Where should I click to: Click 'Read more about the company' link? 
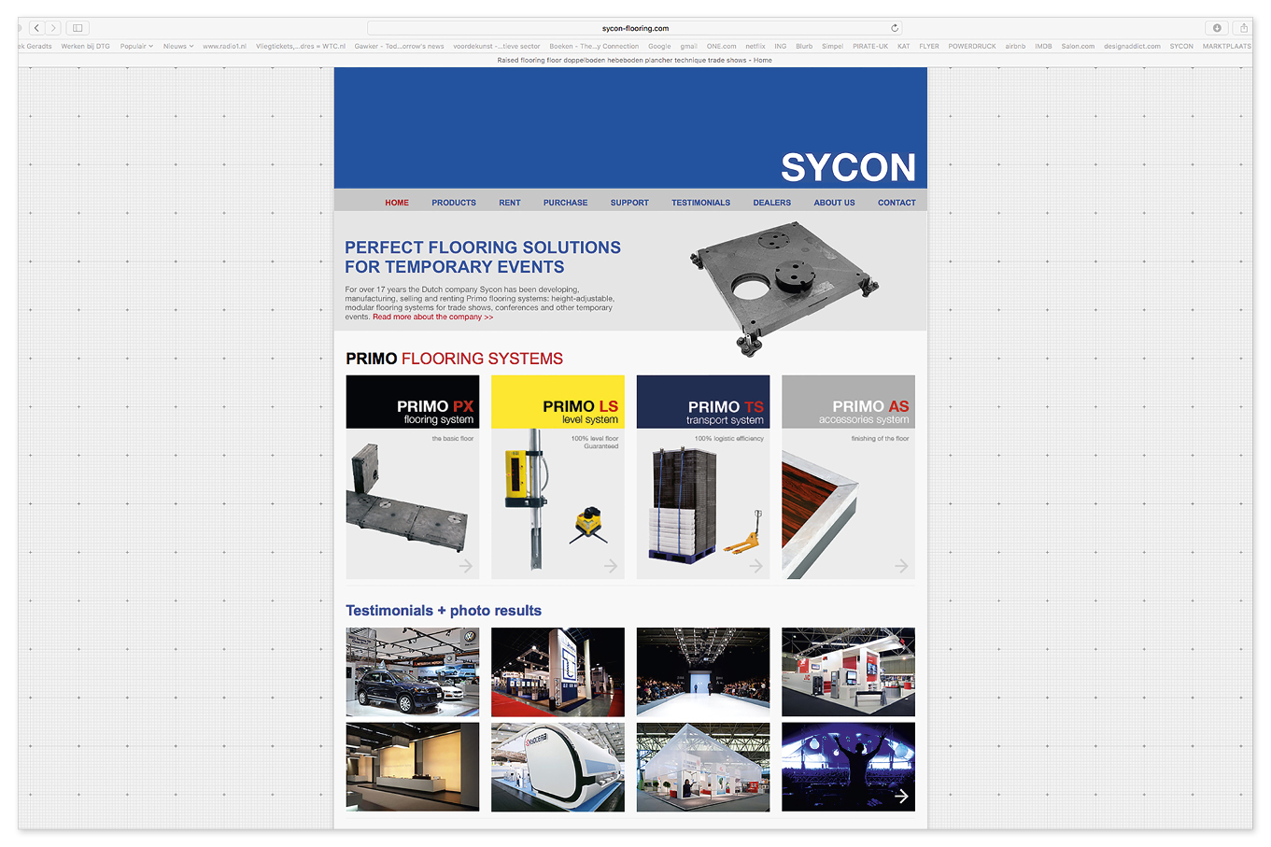432,318
